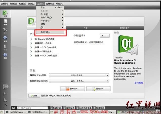161x114 pixels.
Task: Expand the 粘贴代码(C) submenu
Action: pos(50,17)
